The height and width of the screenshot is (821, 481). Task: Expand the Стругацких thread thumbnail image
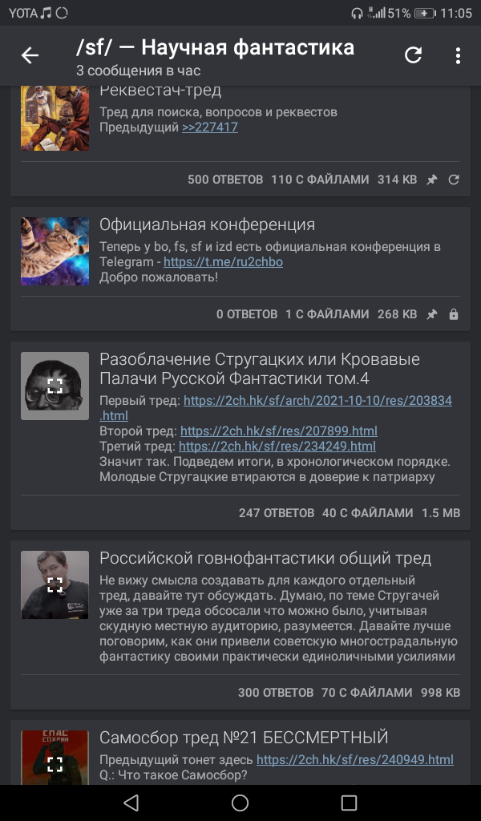point(55,386)
